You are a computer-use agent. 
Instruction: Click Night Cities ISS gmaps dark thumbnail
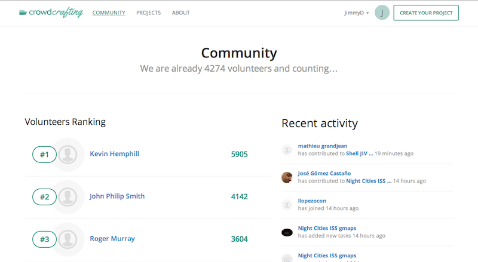pyautogui.click(x=287, y=232)
